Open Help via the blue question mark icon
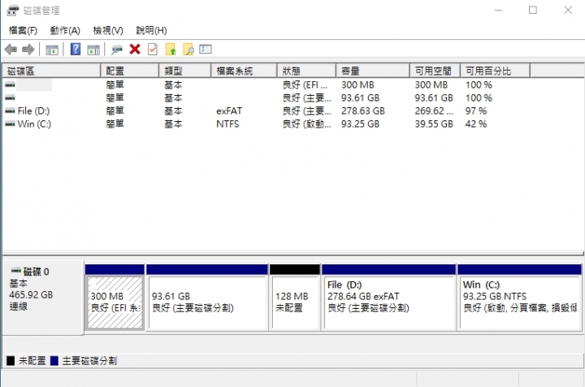The width and height of the screenshot is (585, 387). click(x=76, y=49)
